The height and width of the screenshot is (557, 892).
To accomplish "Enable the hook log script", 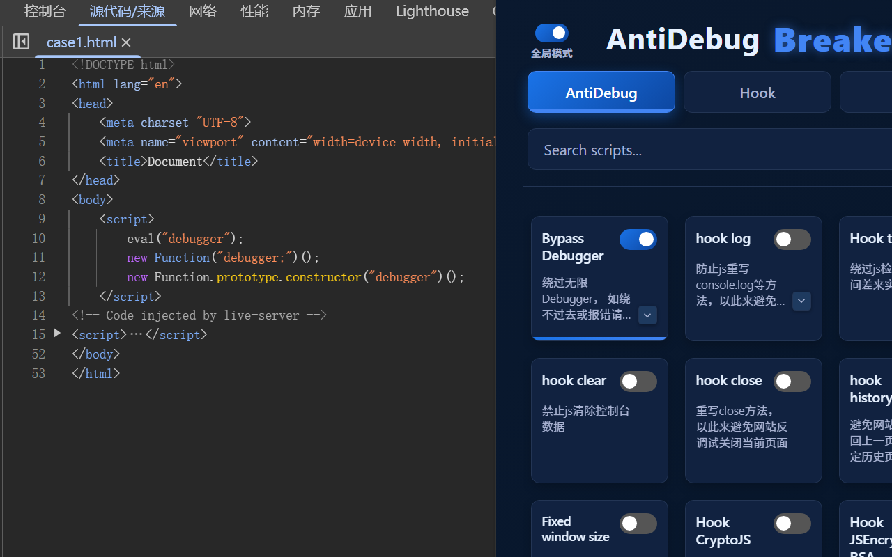I will [x=792, y=239].
